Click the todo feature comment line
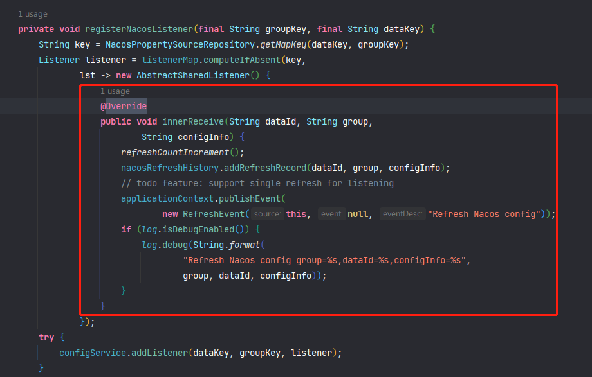 click(x=257, y=184)
